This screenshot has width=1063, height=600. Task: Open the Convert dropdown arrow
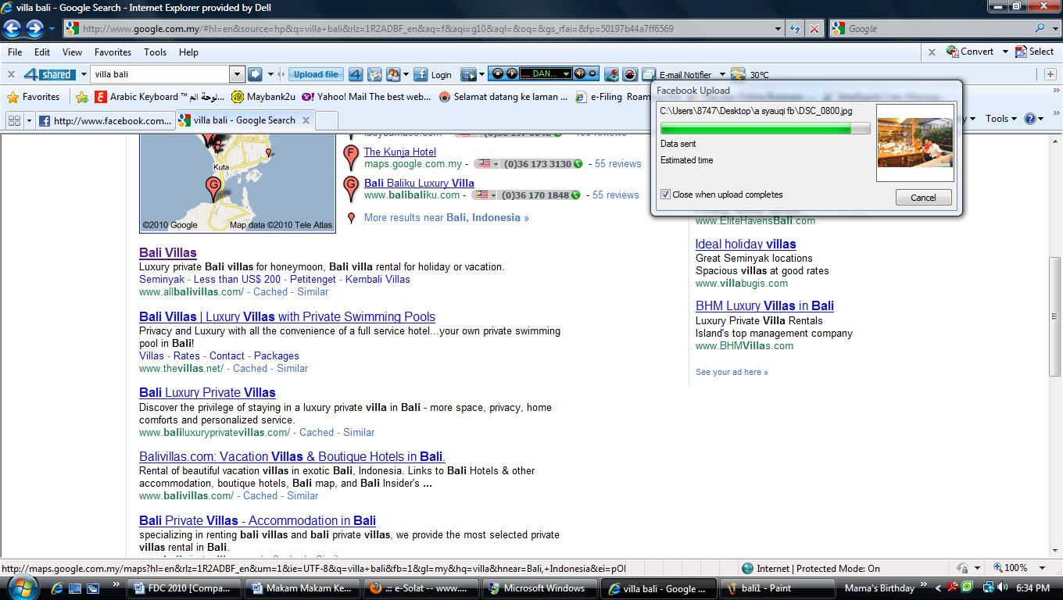coord(1004,52)
